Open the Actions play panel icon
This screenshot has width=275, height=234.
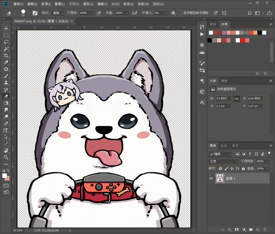click(x=202, y=34)
